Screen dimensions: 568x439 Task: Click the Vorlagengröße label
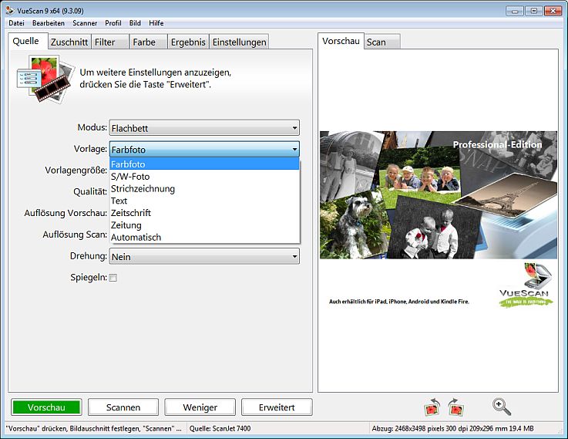click(x=76, y=170)
